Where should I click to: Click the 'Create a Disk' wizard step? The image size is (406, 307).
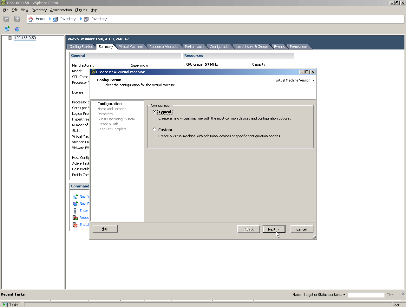pyautogui.click(x=108, y=124)
